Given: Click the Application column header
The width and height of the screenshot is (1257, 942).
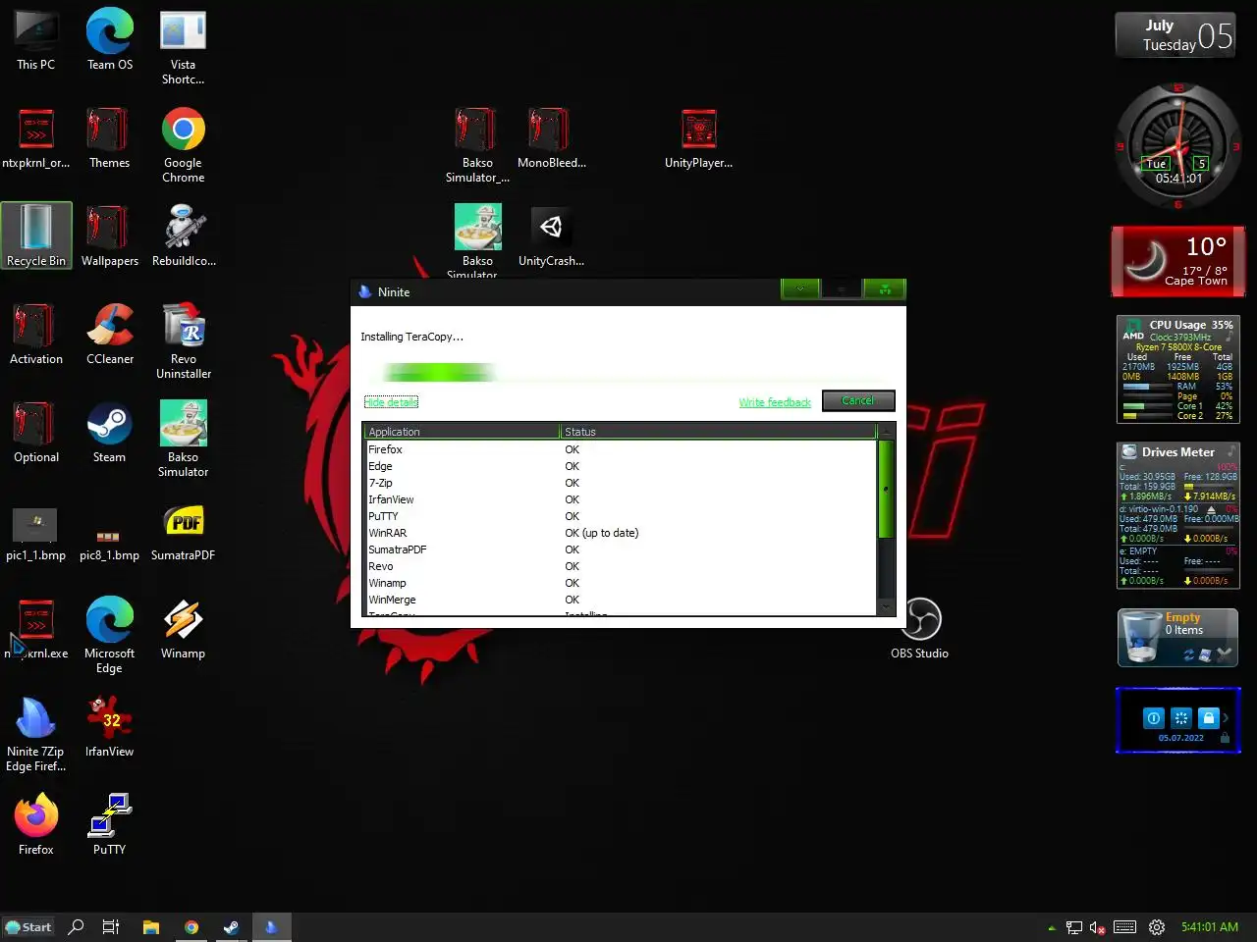Looking at the screenshot, I should (462, 432).
